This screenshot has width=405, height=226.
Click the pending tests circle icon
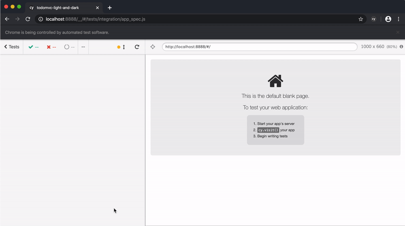[67, 47]
